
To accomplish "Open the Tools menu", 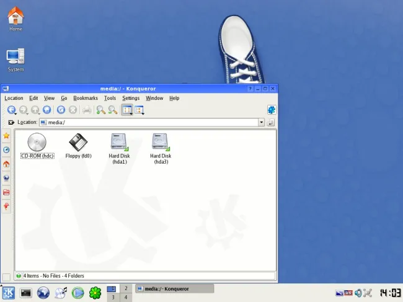I will 110,98.
